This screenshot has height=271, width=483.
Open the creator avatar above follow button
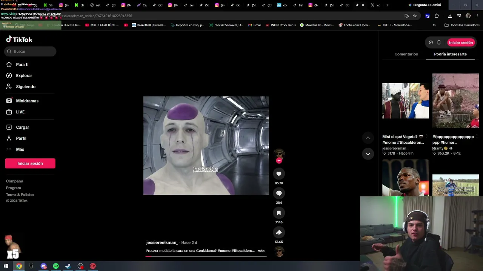(279, 153)
